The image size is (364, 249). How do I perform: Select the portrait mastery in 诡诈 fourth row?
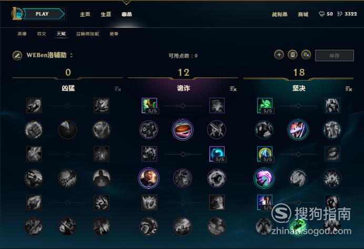pos(149,178)
